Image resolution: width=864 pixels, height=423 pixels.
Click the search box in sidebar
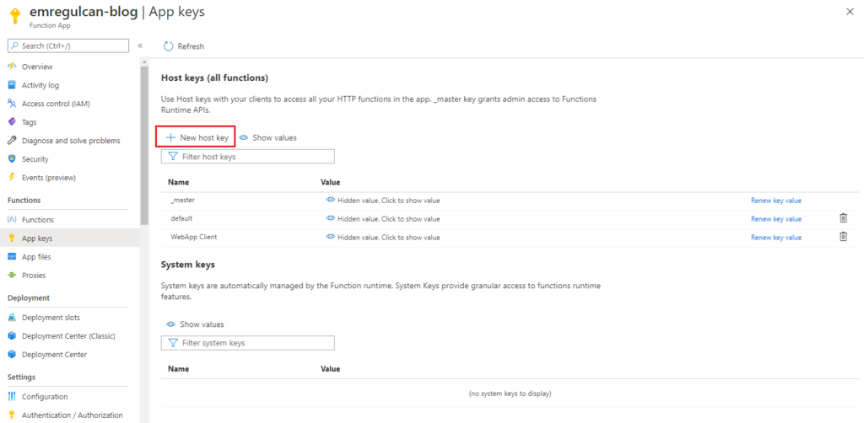tap(68, 46)
